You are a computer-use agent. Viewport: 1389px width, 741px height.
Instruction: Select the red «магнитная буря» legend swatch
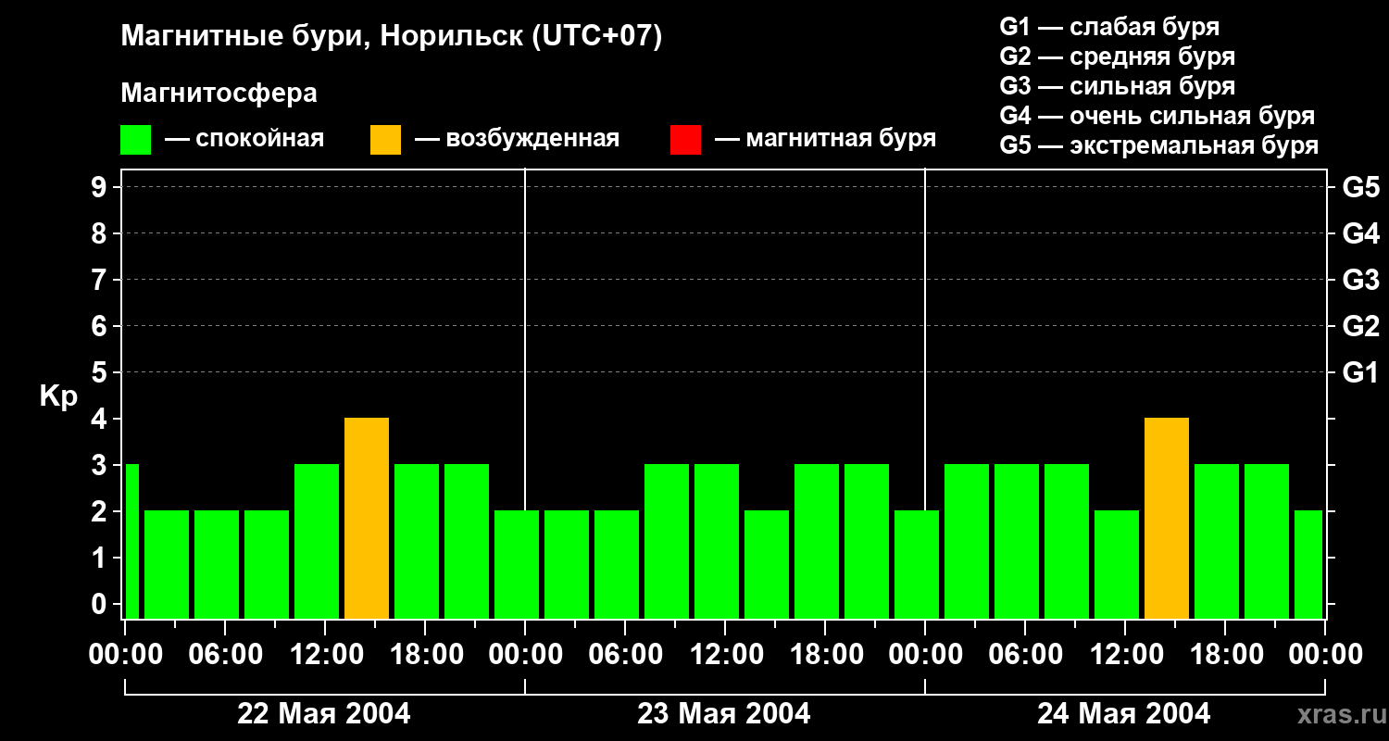685,140
